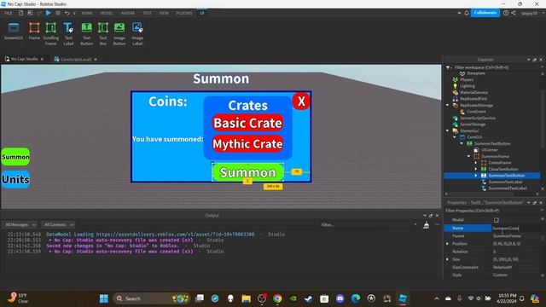Image resolution: width=546 pixels, height=307 pixels.
Task: Open the notifications bell in Studio
Action: (467, 13)
